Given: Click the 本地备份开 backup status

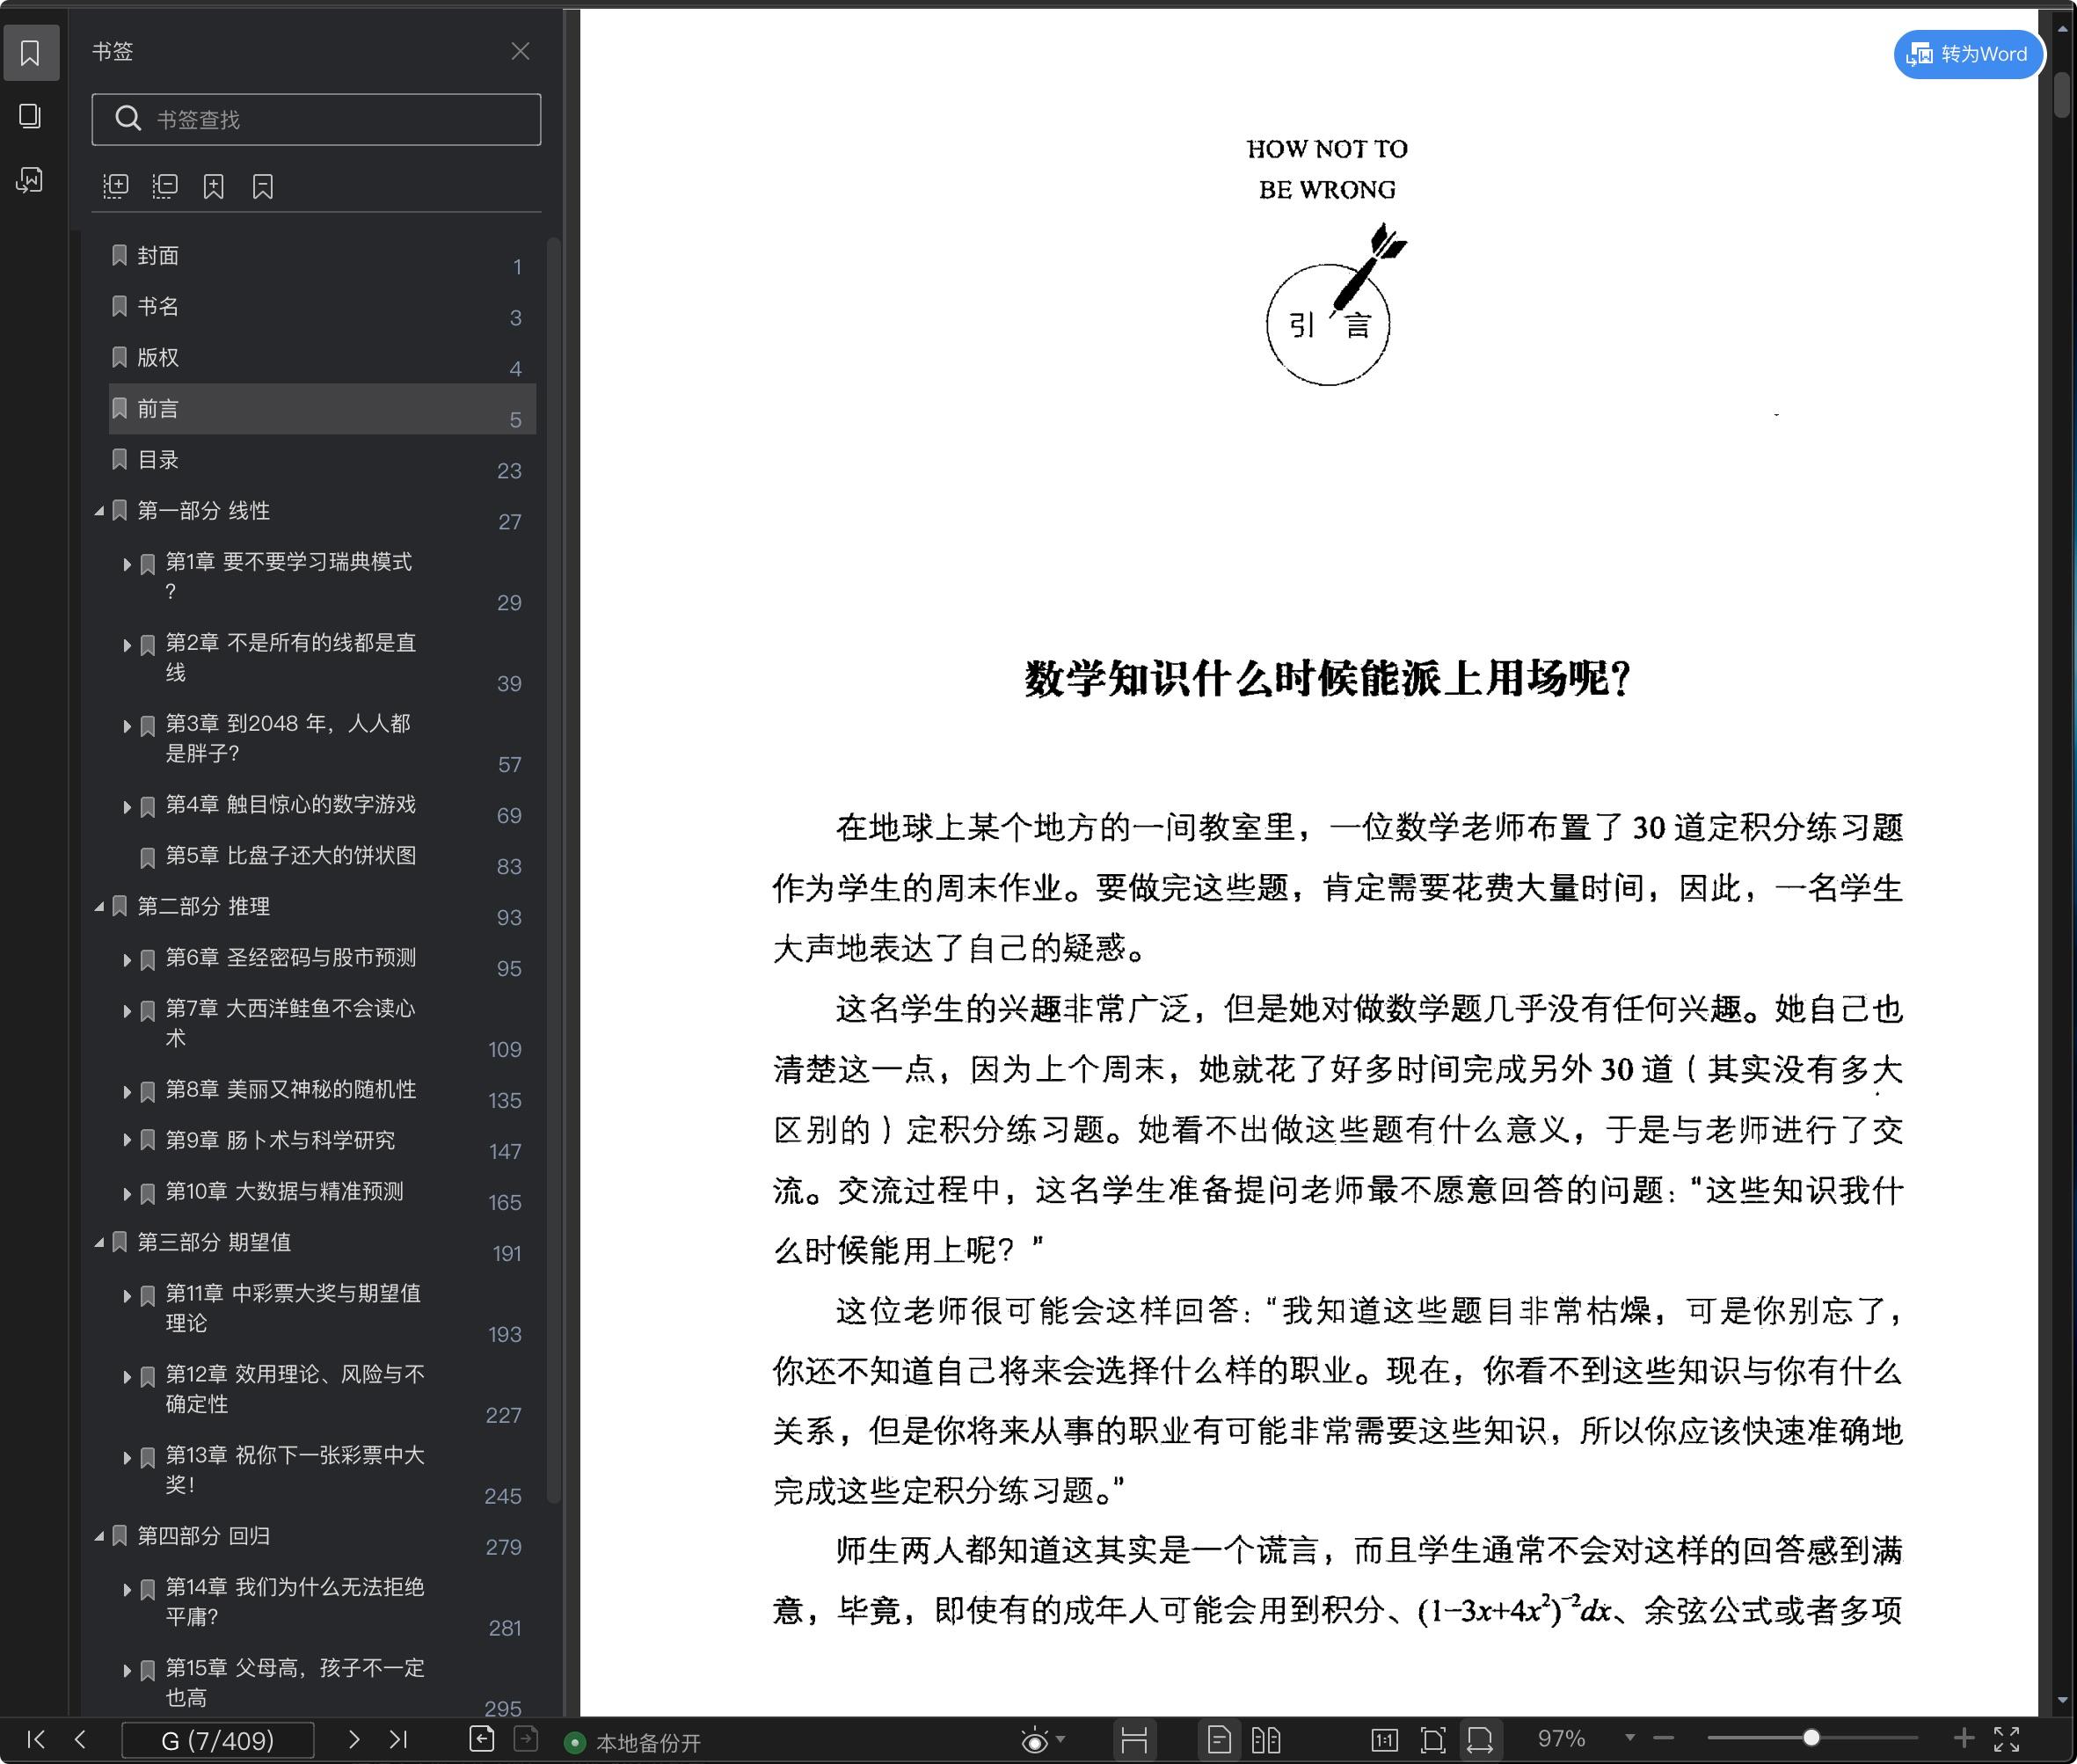Looking at the screenshot, I should 634,1743.
